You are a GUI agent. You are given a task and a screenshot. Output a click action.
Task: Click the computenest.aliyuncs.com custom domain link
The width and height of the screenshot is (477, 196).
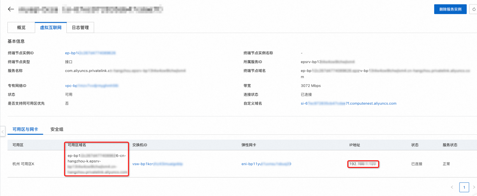coord(348,104)
